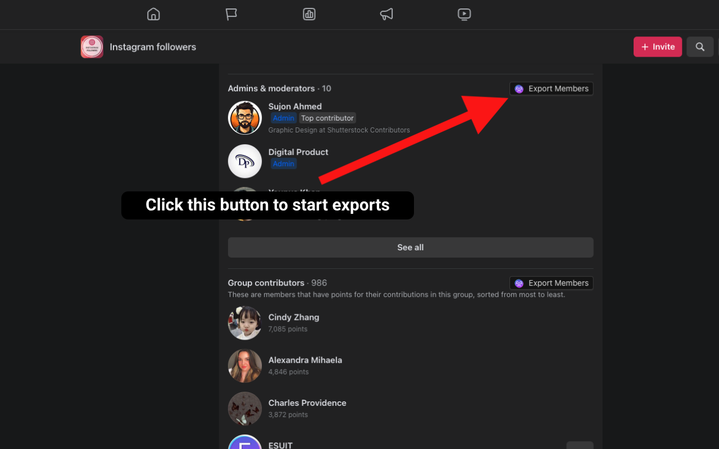Open the flag Pages icon in top bar
This screenshot has width=719, height=449.
[x=231, y=14]
